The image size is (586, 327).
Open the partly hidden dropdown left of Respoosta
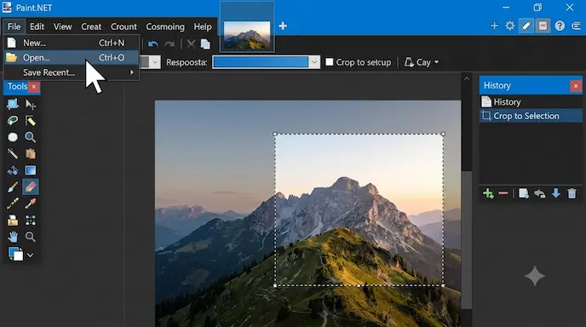tap(155, 62)
